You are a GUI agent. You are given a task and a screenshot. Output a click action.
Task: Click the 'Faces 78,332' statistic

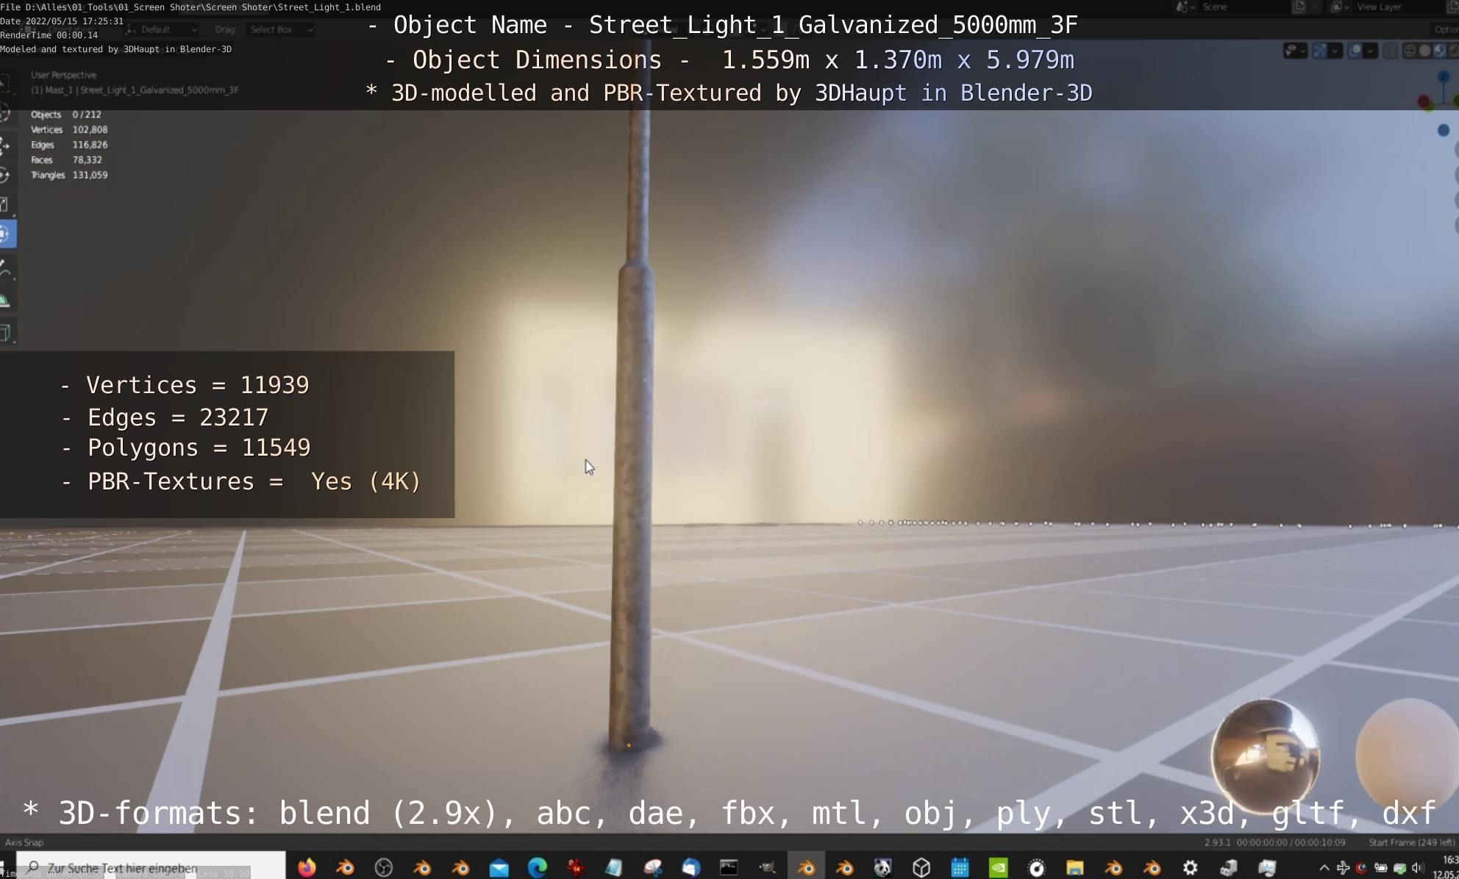click(x=66, y=159)
